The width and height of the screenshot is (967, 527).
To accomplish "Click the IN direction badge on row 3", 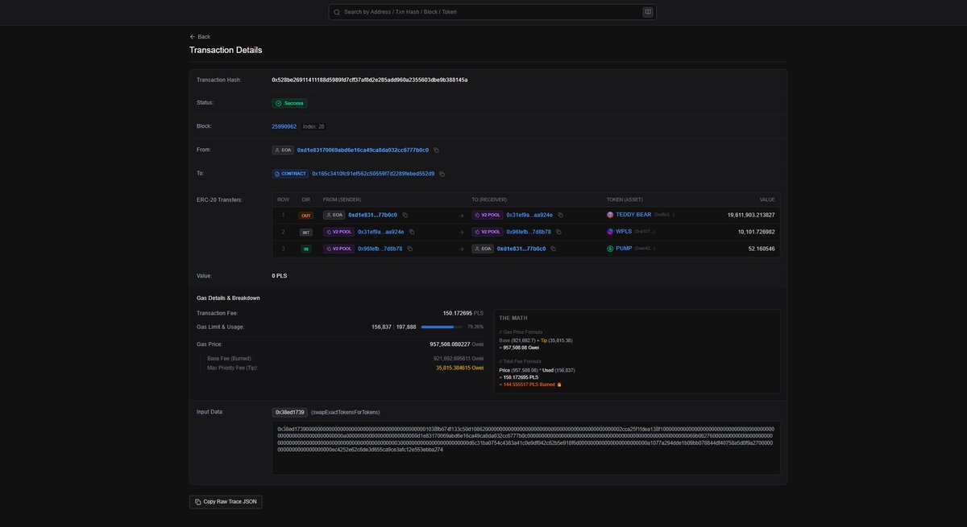I will pyautogui.click(x=305, y=249).
